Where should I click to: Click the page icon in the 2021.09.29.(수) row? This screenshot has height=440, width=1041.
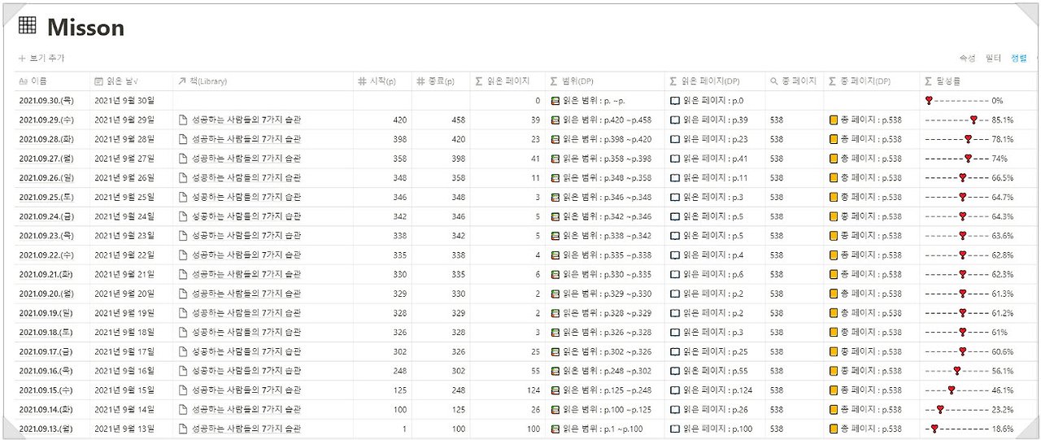click(x=183, y=120)
